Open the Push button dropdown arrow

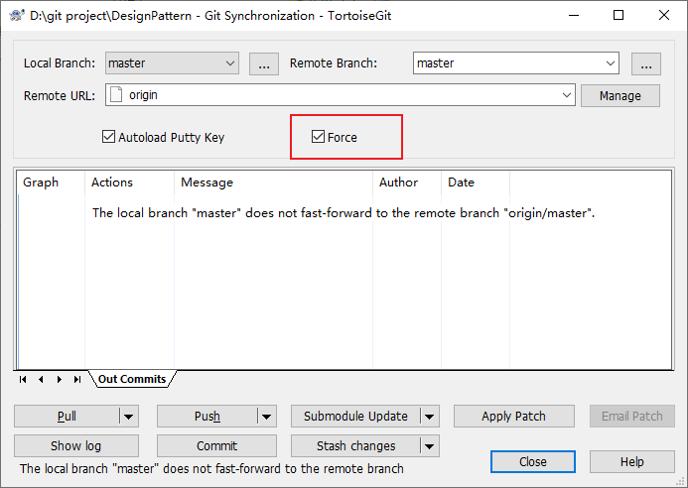[x=266, y=417]
